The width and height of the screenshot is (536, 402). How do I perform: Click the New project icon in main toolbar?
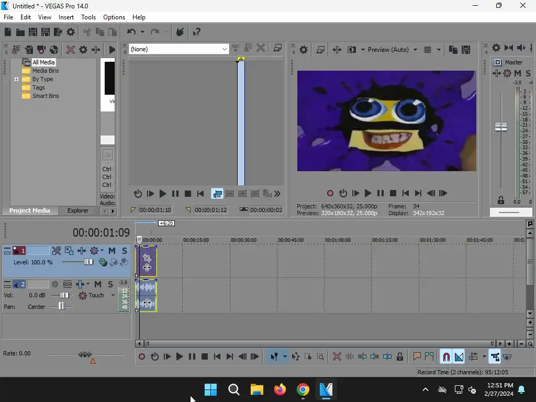coord(8,32)
